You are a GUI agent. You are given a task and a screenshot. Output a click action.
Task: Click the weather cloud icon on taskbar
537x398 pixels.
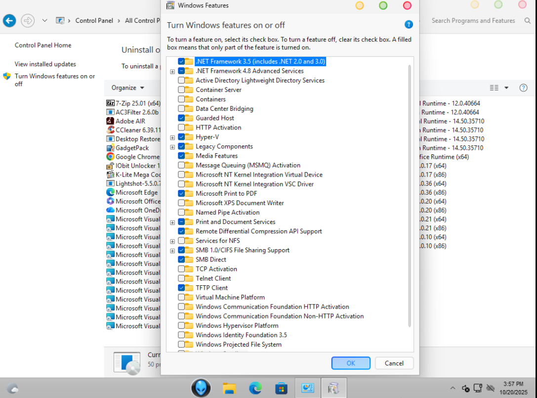13,389
